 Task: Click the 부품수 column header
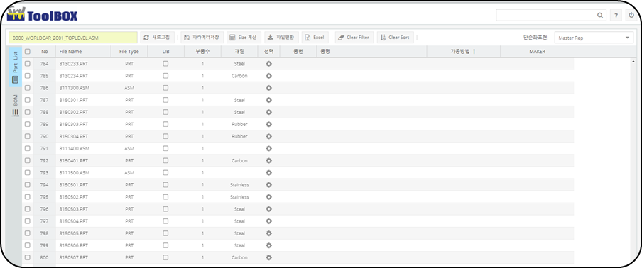[x=202, y=52]
